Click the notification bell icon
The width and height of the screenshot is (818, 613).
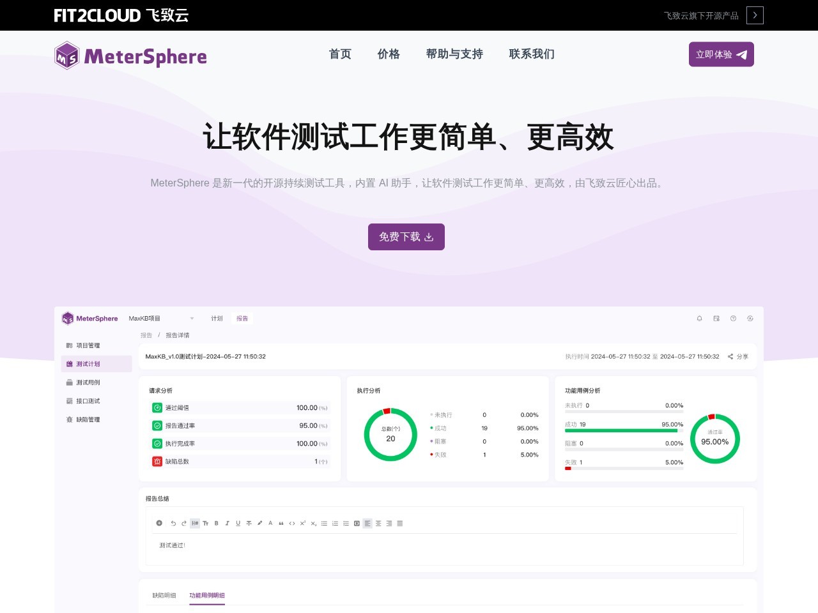pos(699,318)
